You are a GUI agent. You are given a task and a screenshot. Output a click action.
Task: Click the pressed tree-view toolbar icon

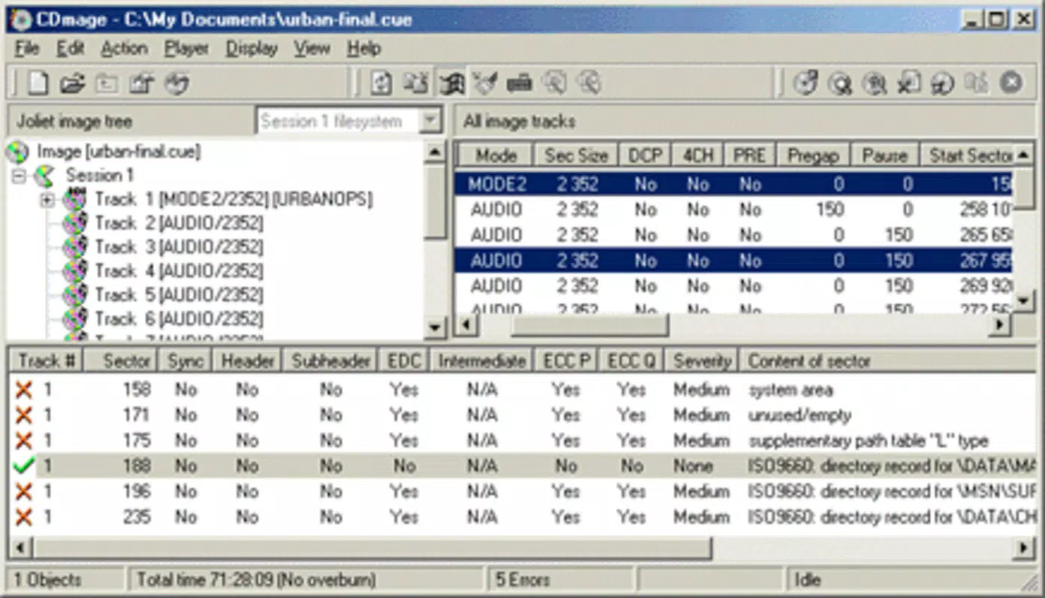click(451, 83)
